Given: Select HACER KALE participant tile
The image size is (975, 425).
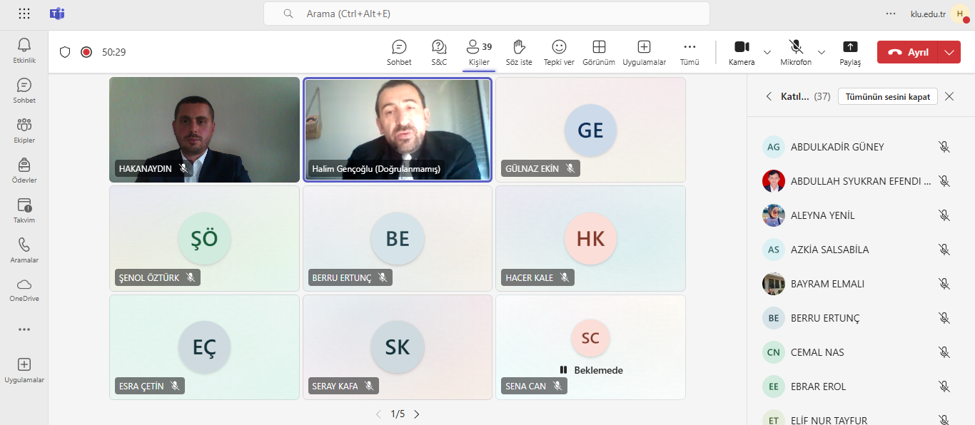Looking at the screenshot, I should pos(591,238).
